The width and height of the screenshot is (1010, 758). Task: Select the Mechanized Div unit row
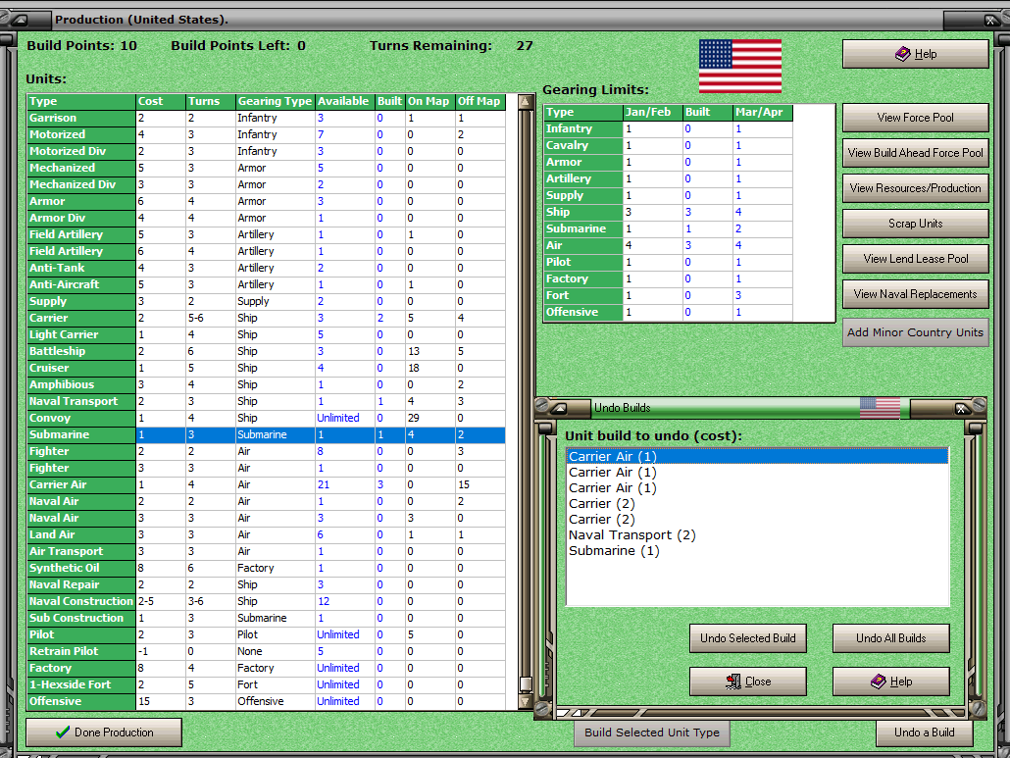(266, 184)
